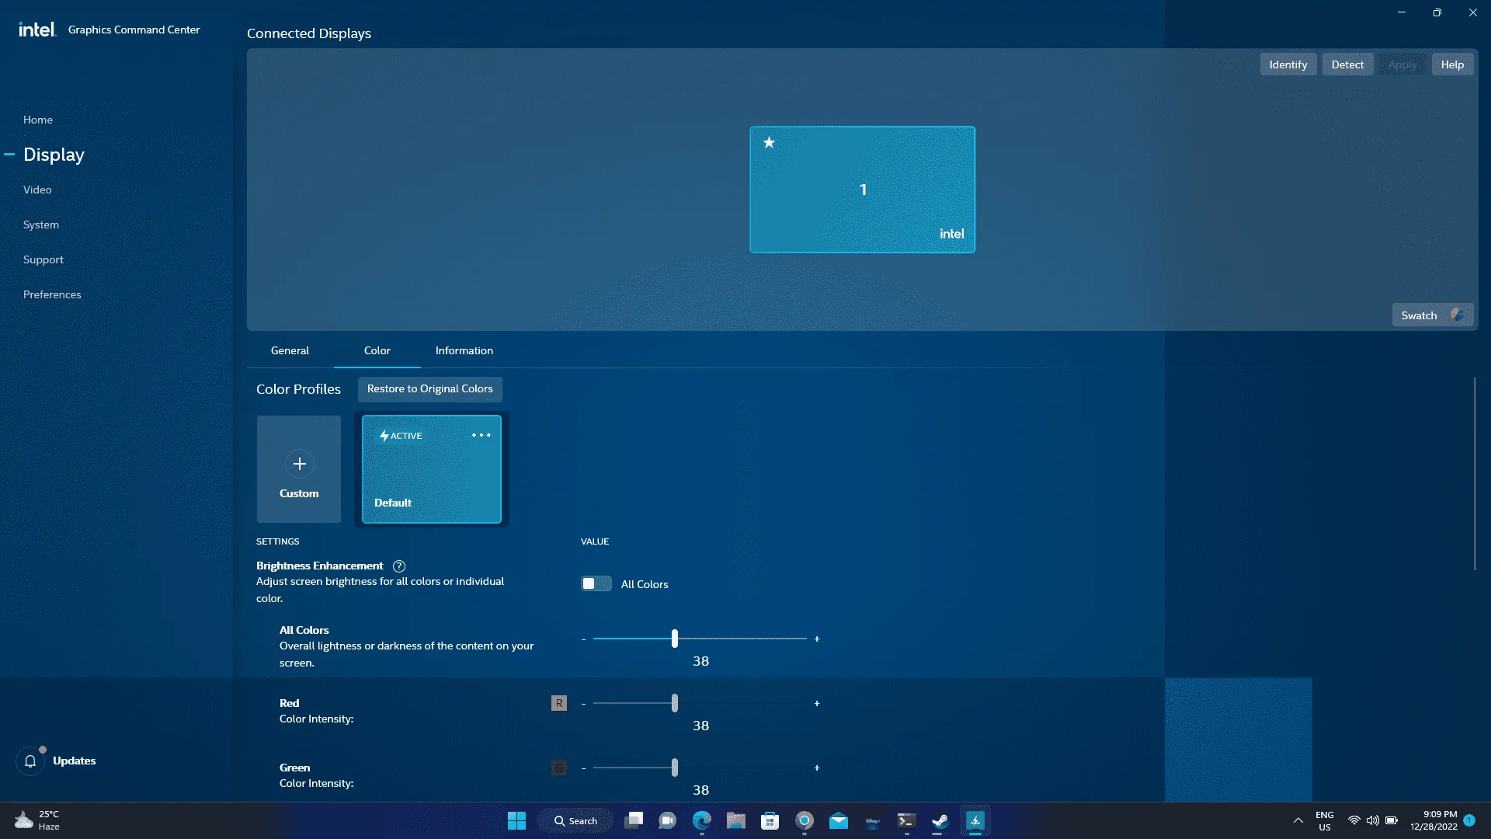Click the Intel logo in the header
1491x839 pixels.
click(x=37, y=30)
